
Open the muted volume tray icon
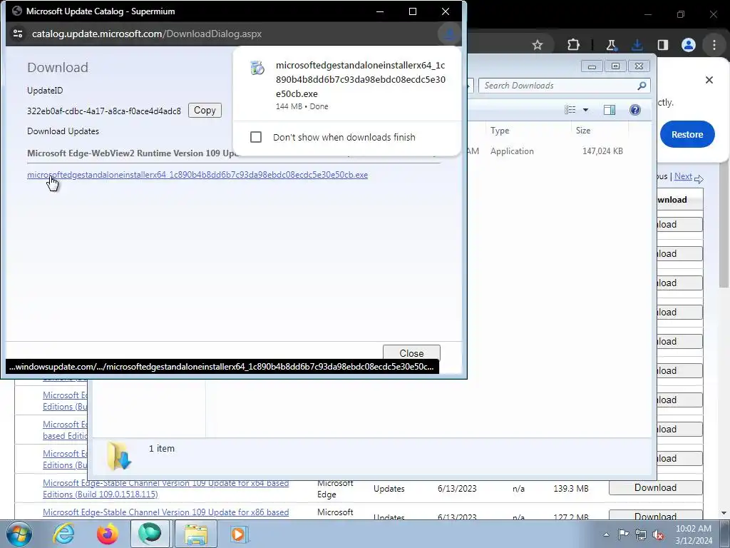coord(658,534)
